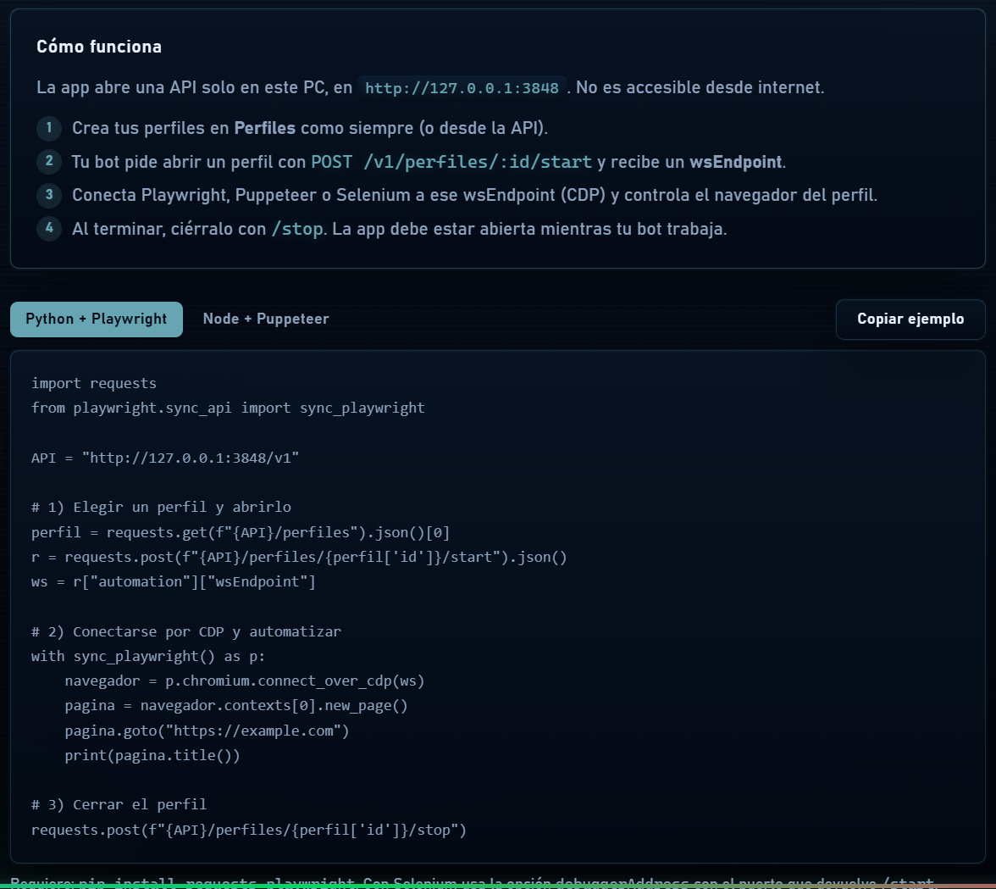The height and width of the screenshot is (889, 996).
Task: Click the bold word "Perfiles" in step 1
Action: (265, 128)
